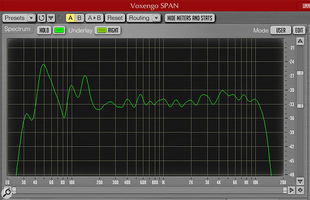Click the Voxengo SPAN title text
This screenshot has width=310, height=200.
154,5
